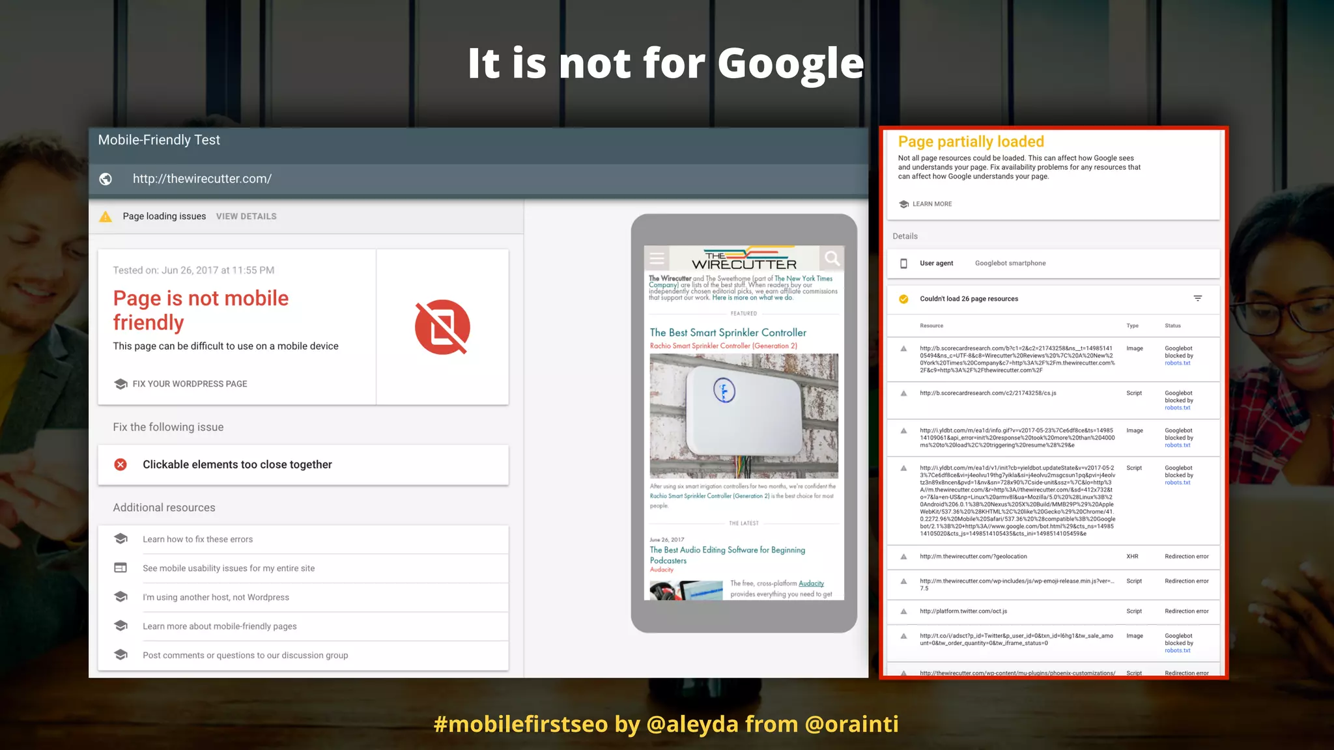Click the globe icon beside the URL
The image size is (1334, 750).
coord(106,179)
